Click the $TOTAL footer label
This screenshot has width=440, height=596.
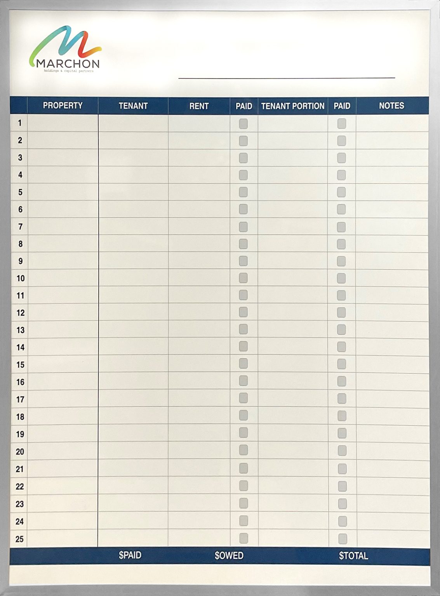(353, 556)
